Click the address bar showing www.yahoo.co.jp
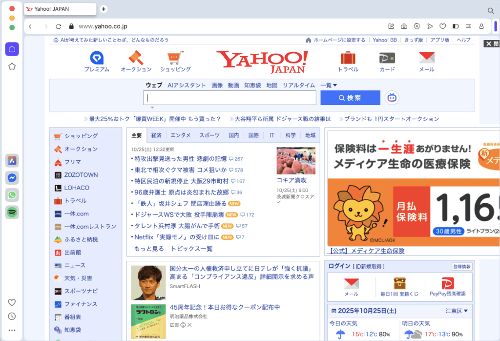 coord(103,26)
